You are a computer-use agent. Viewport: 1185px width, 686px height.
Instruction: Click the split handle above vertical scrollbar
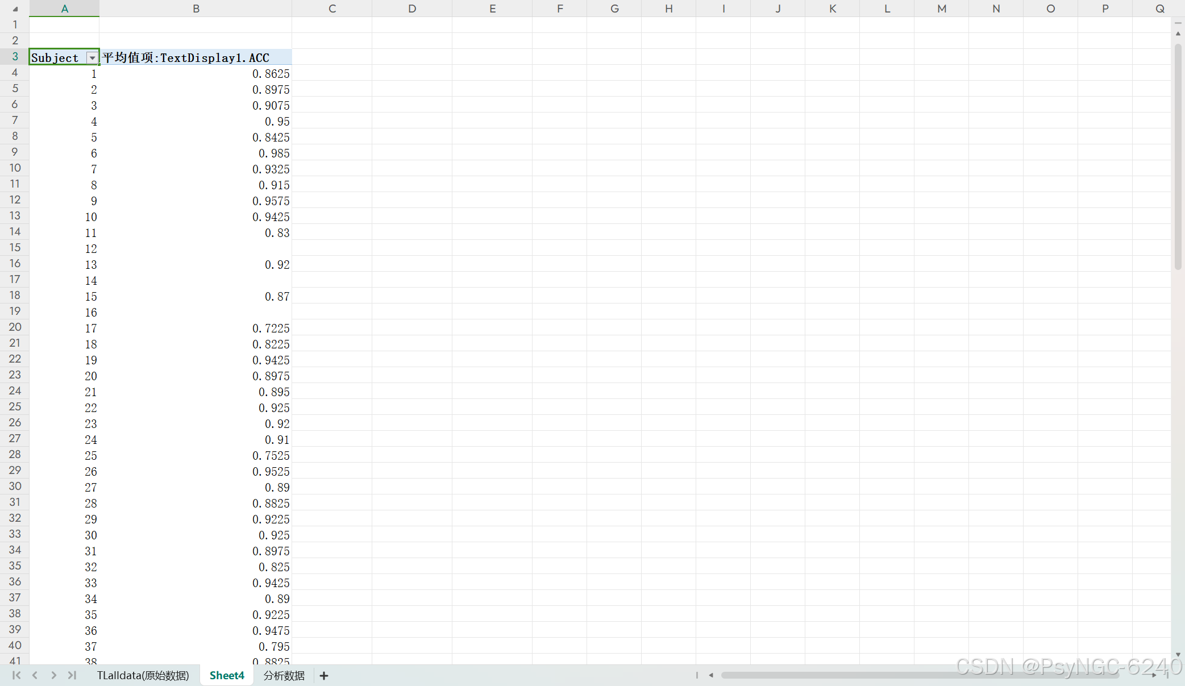pos(1178,23)
